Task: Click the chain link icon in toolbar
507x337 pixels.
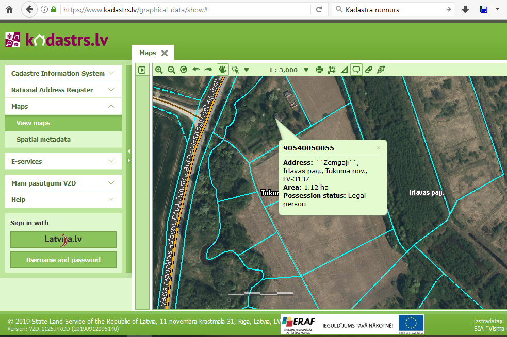Action: [369, 70]
